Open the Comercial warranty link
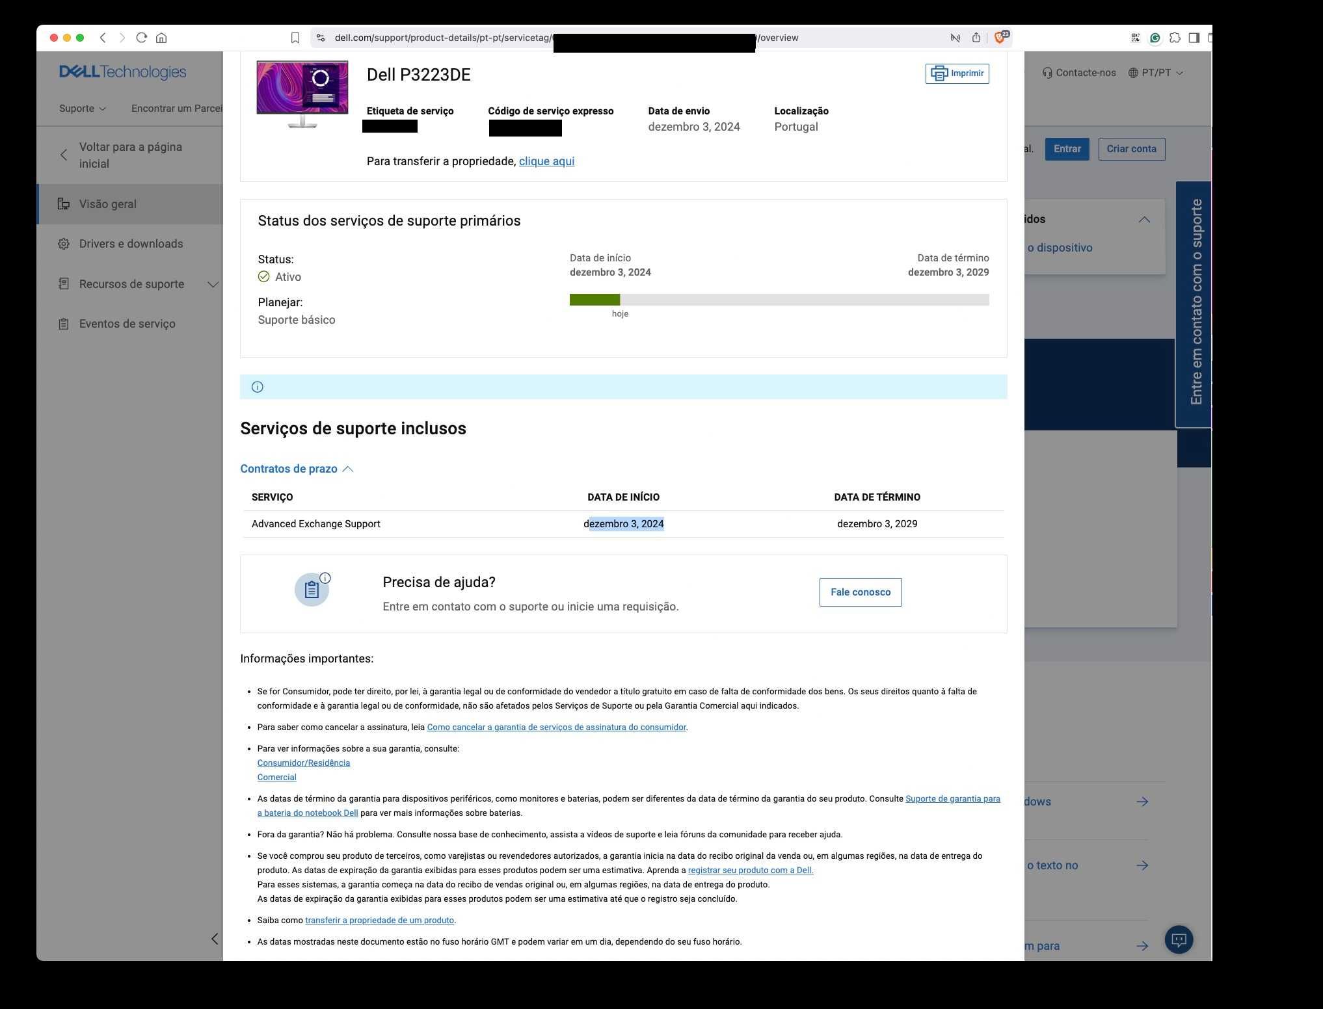The width and height of the screenshot is (1323, 1009). coord(276,778)
